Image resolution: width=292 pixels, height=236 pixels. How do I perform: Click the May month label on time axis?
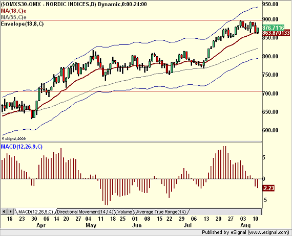[x=91, y=225]
